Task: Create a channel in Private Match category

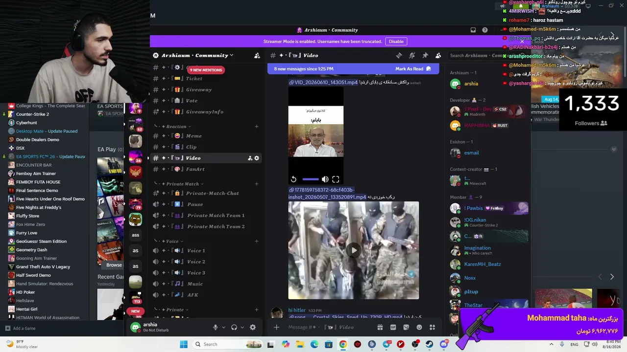Action: [x=256, y=184]
